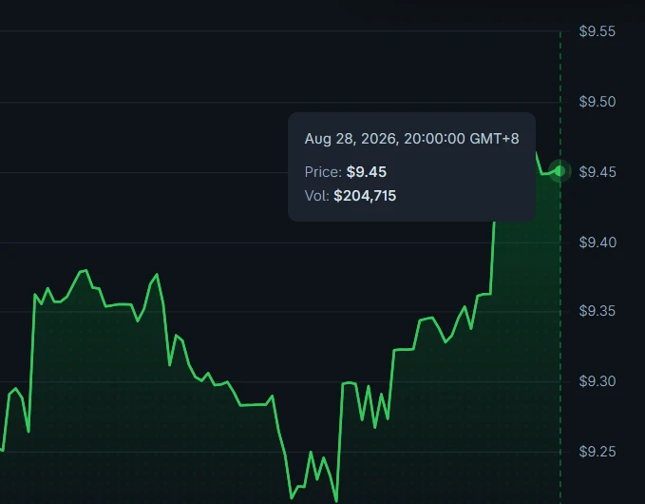Viewport: 645px width, 504px height.
Task: Select the $9.45 y-axis price label
Action: pos(598,172)
